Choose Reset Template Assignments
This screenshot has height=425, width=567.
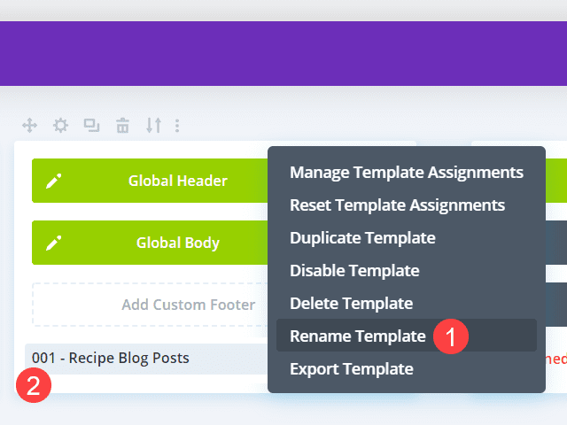397,205
